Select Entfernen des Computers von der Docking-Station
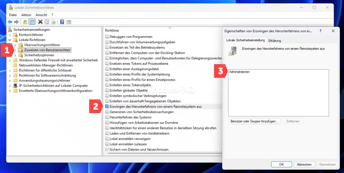The height and width of the screenshot is (173, 344). 147,53
